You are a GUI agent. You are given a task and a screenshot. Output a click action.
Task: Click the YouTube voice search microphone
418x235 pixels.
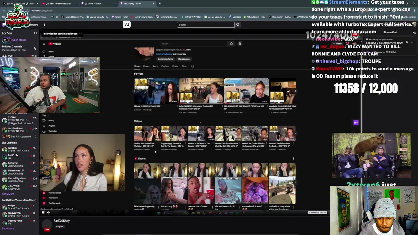(240, 44)
